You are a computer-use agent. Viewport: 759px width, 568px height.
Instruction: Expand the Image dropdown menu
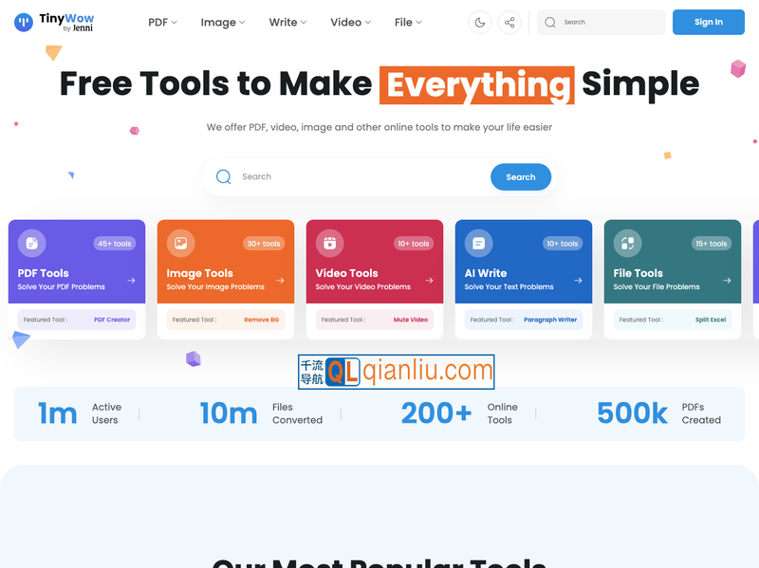(222, 22)
